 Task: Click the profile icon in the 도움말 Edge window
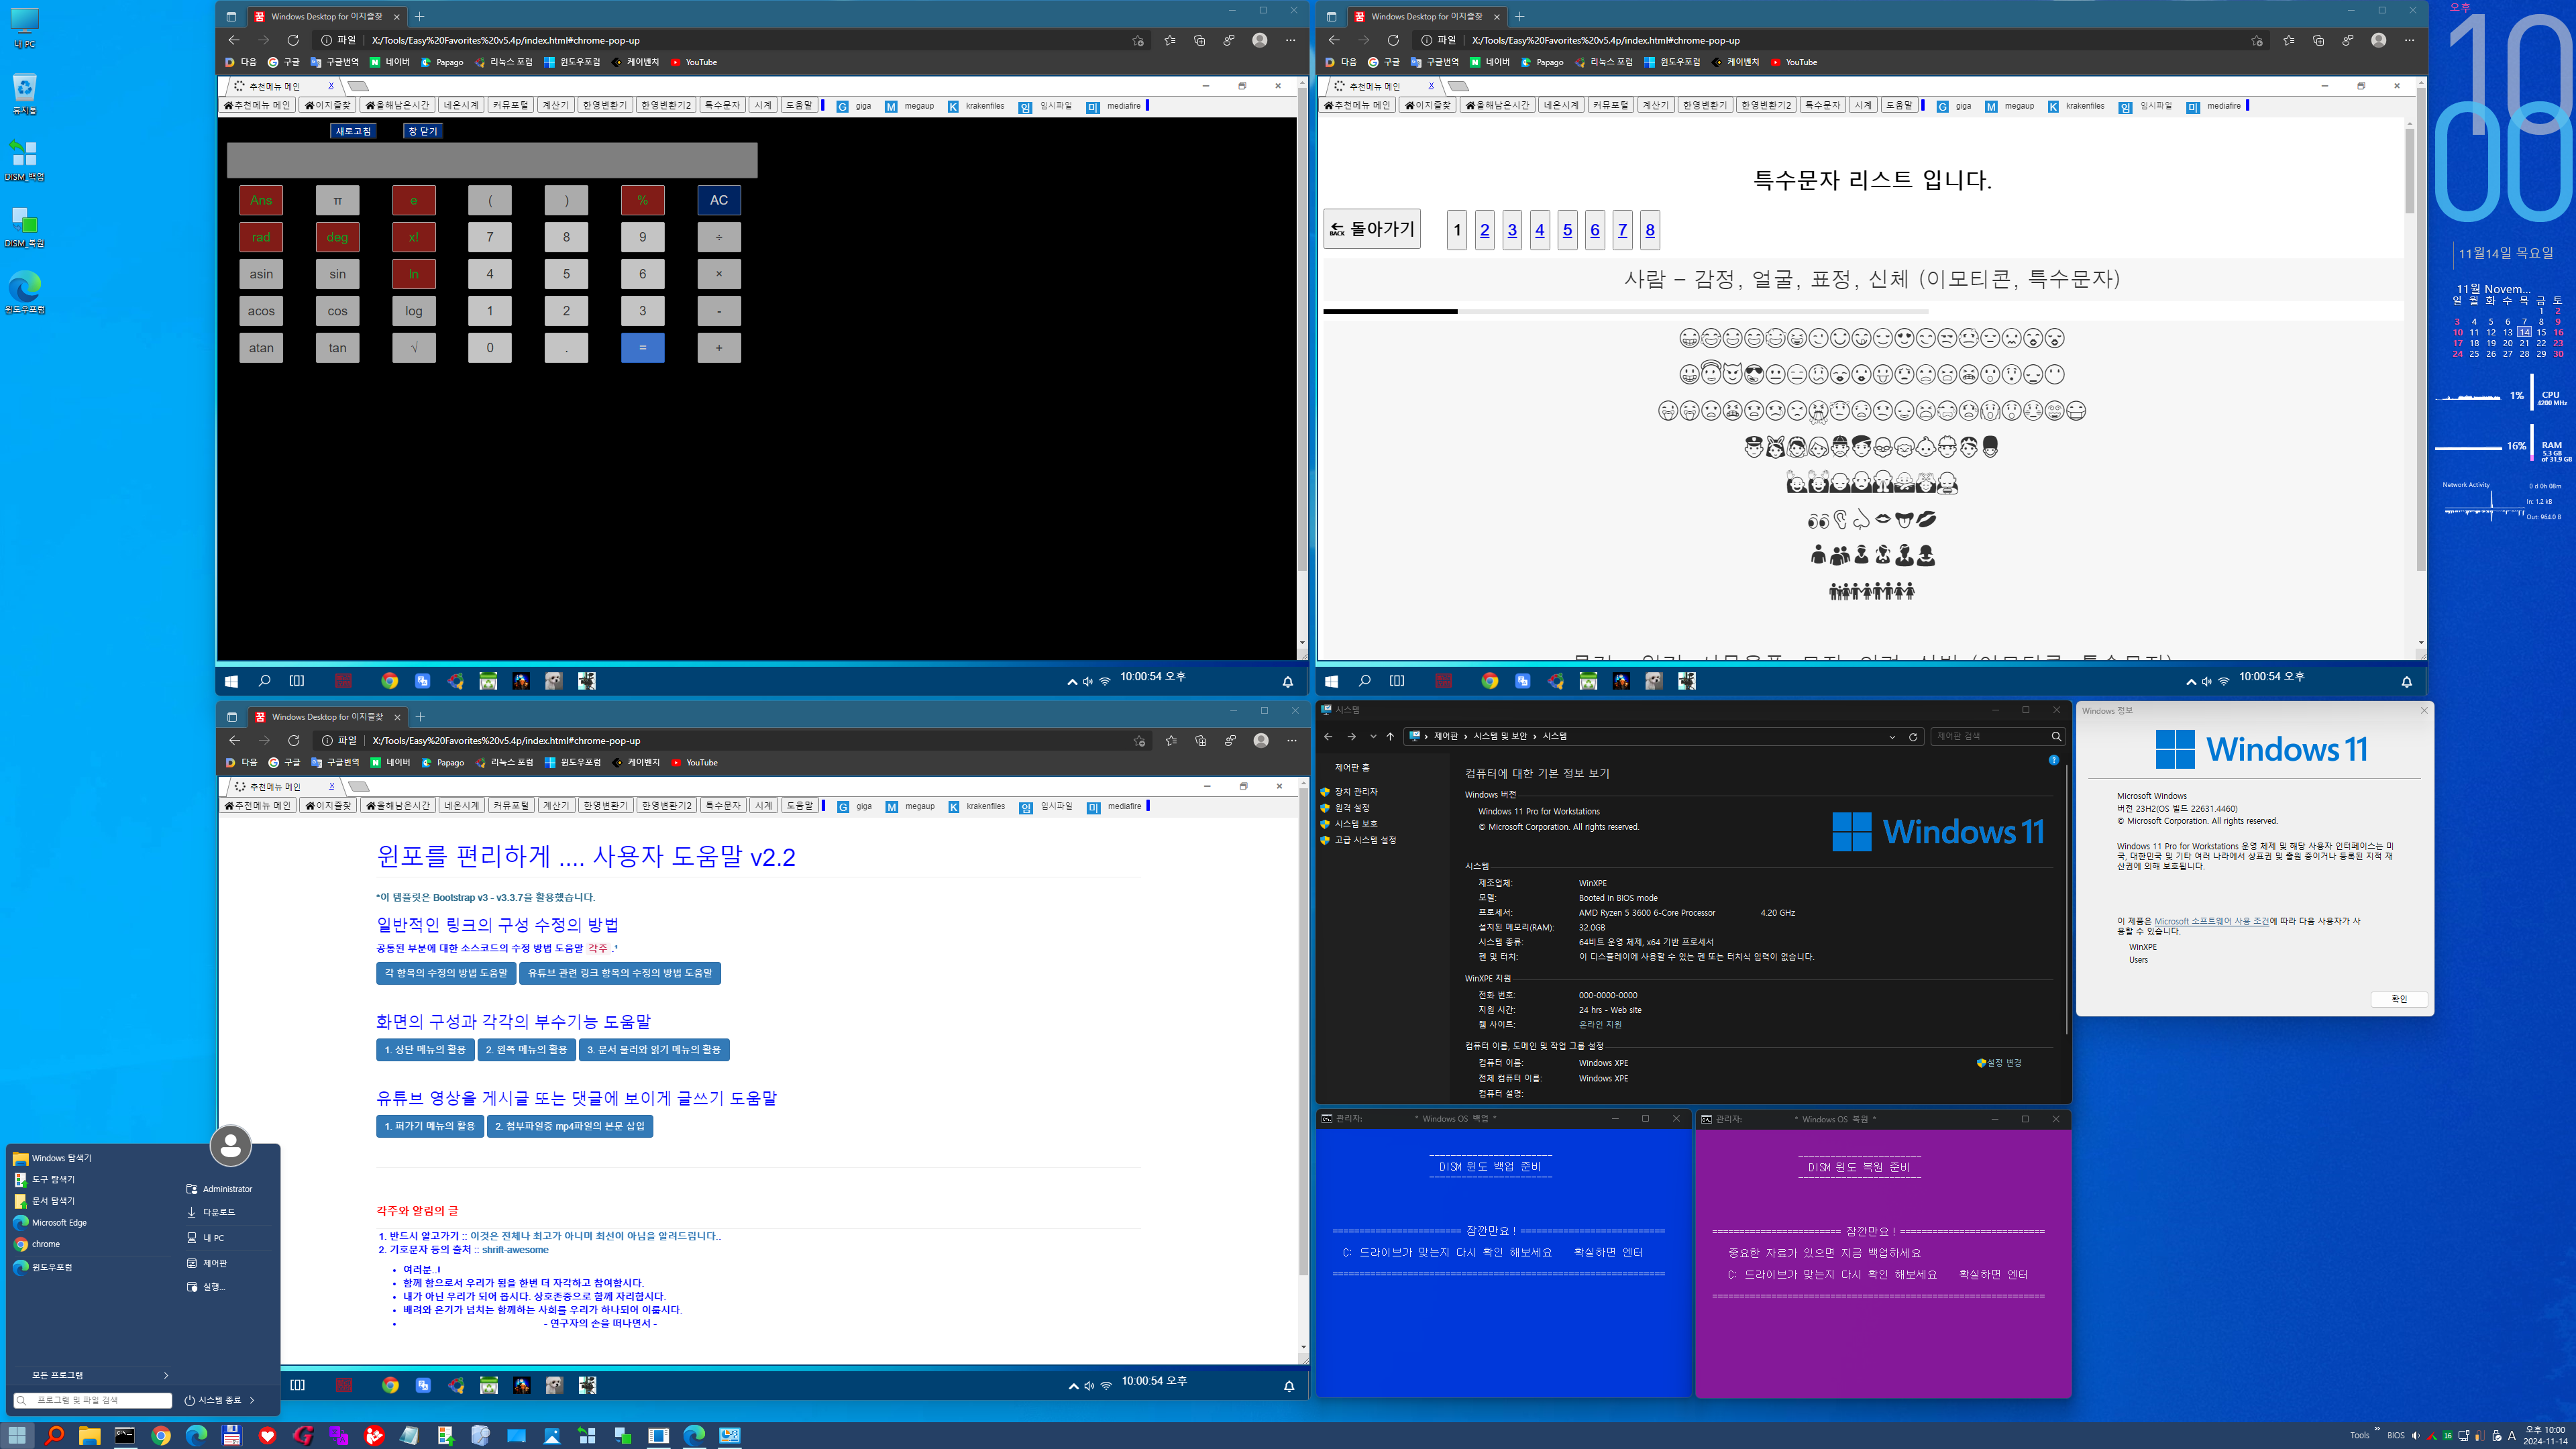(1261, 740)
